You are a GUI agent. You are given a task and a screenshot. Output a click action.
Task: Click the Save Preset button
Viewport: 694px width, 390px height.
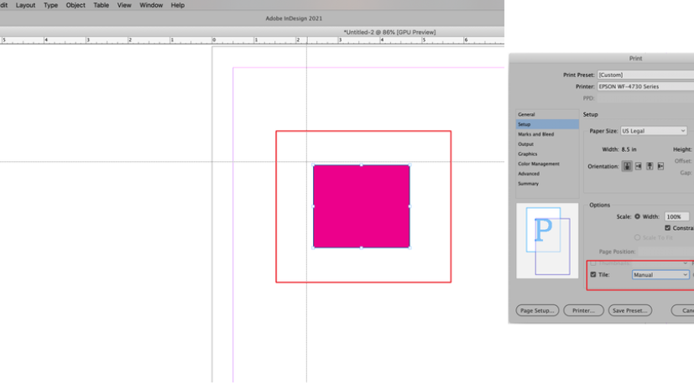point(629,310)
